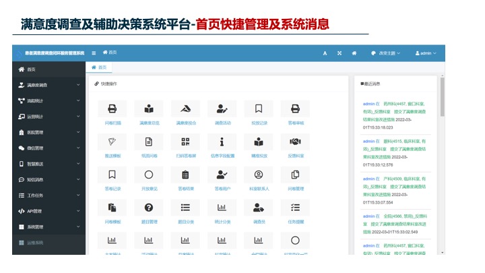
Task: Toggle the sidebar with the hamburger icon
Action: (x=94, y=53)
